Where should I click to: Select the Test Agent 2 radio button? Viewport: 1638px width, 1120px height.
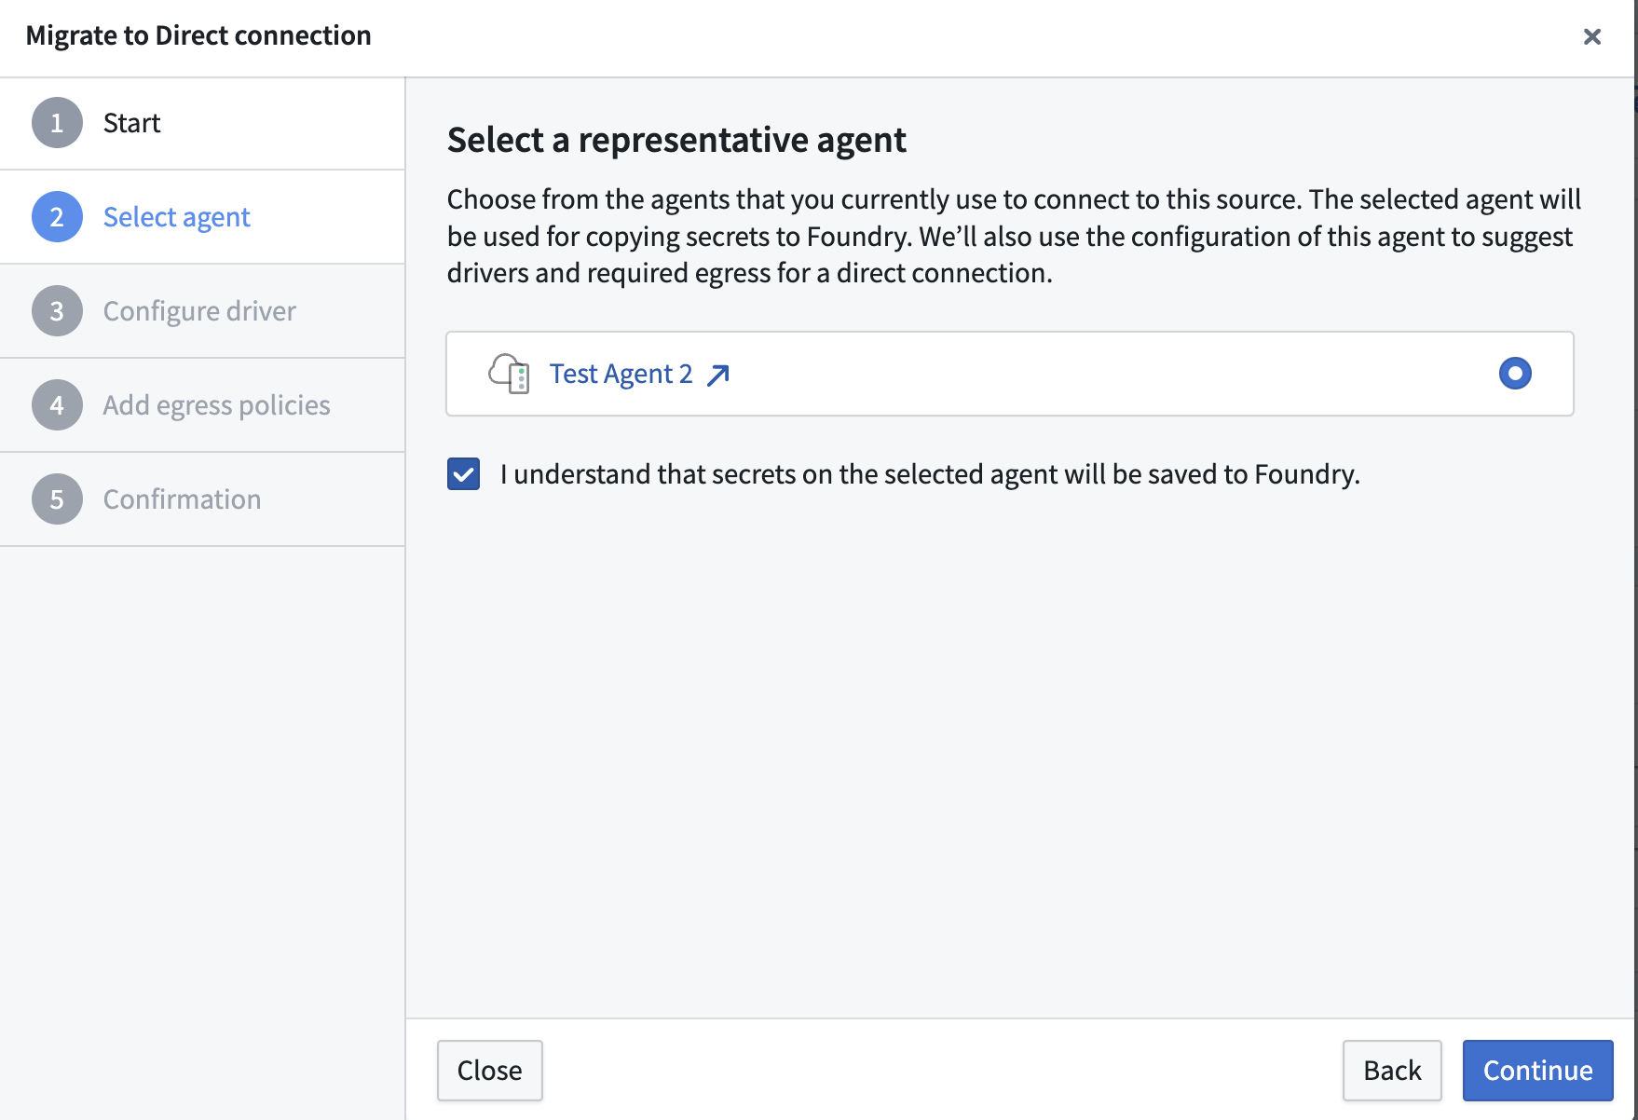pos(1514,374)
